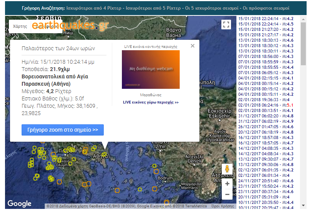Show Οι 5 ισχυρότεροι σεισμοί
The width and height of the screenshot is (312, 212).
point(212,8)
